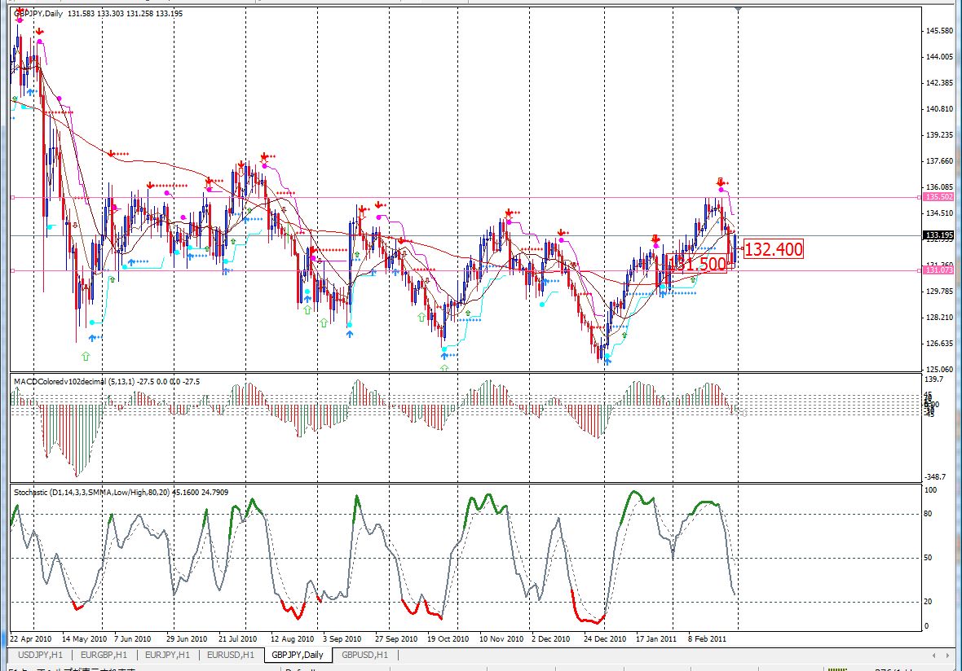Click the 125.060 price axis value

[939, 370]
